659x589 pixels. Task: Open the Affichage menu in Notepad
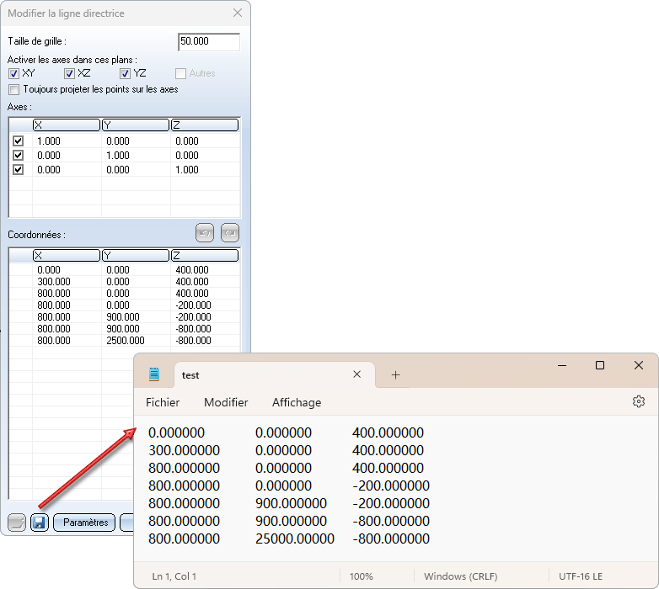[296, 402]
